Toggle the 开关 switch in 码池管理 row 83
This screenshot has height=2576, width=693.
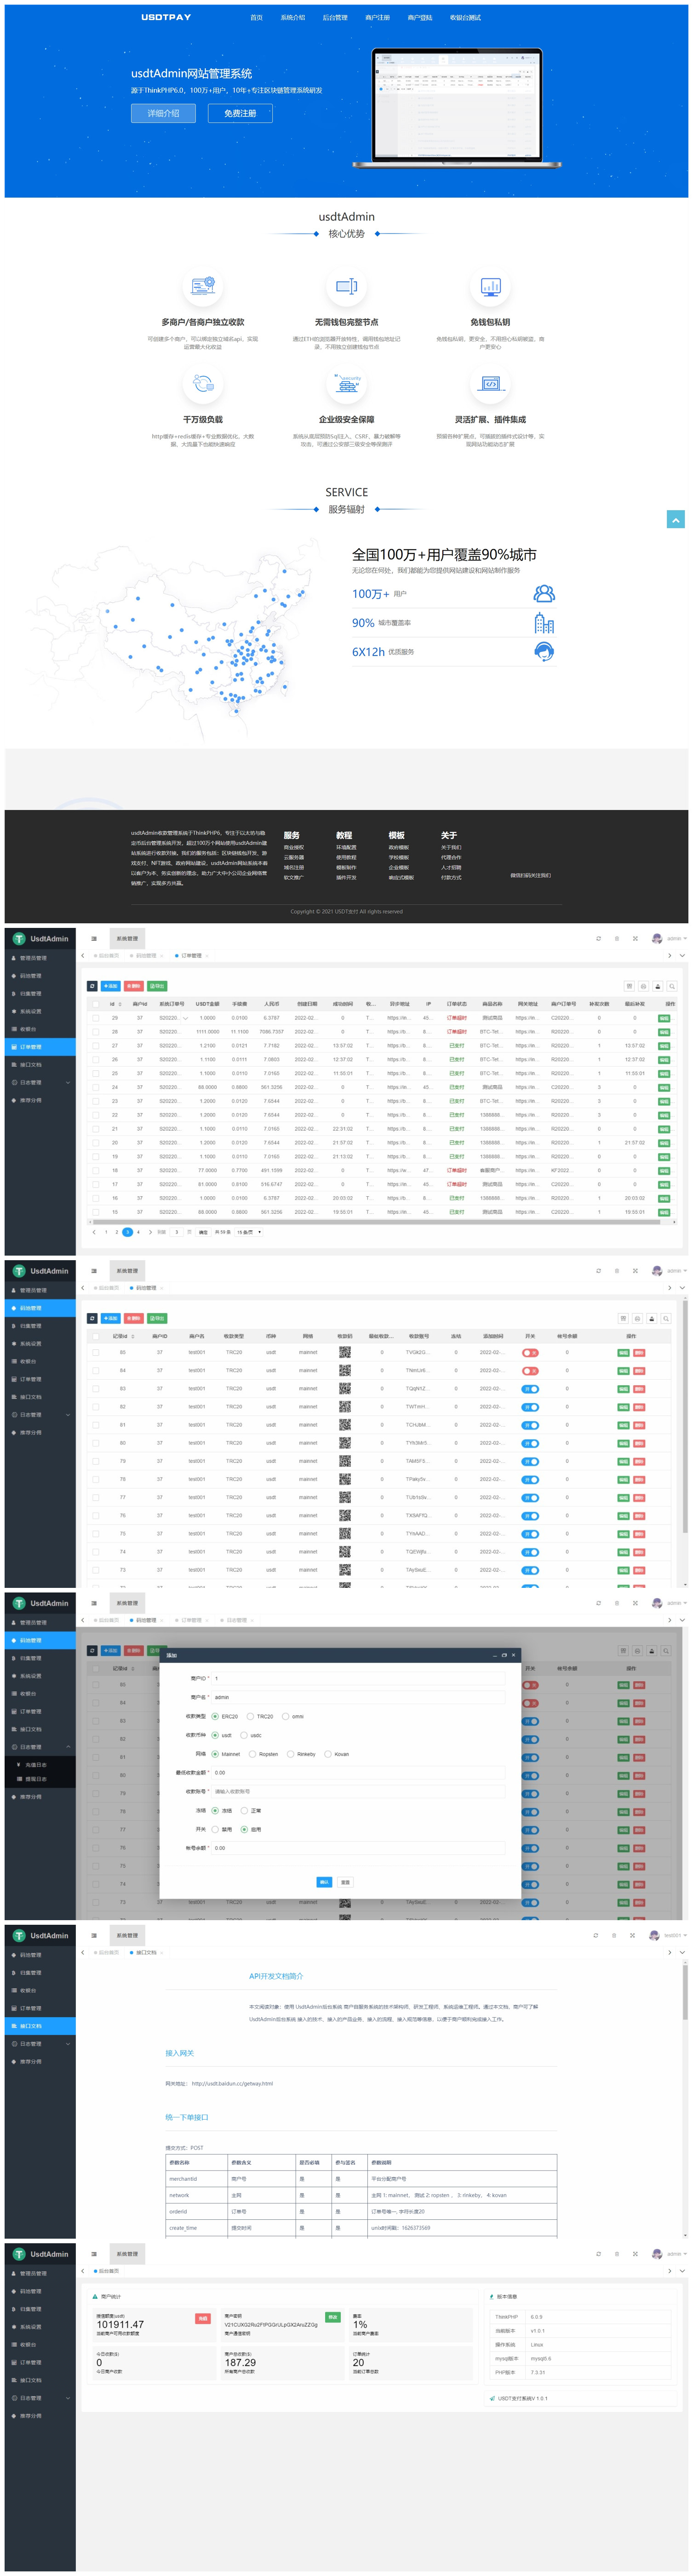point(531,1389)
